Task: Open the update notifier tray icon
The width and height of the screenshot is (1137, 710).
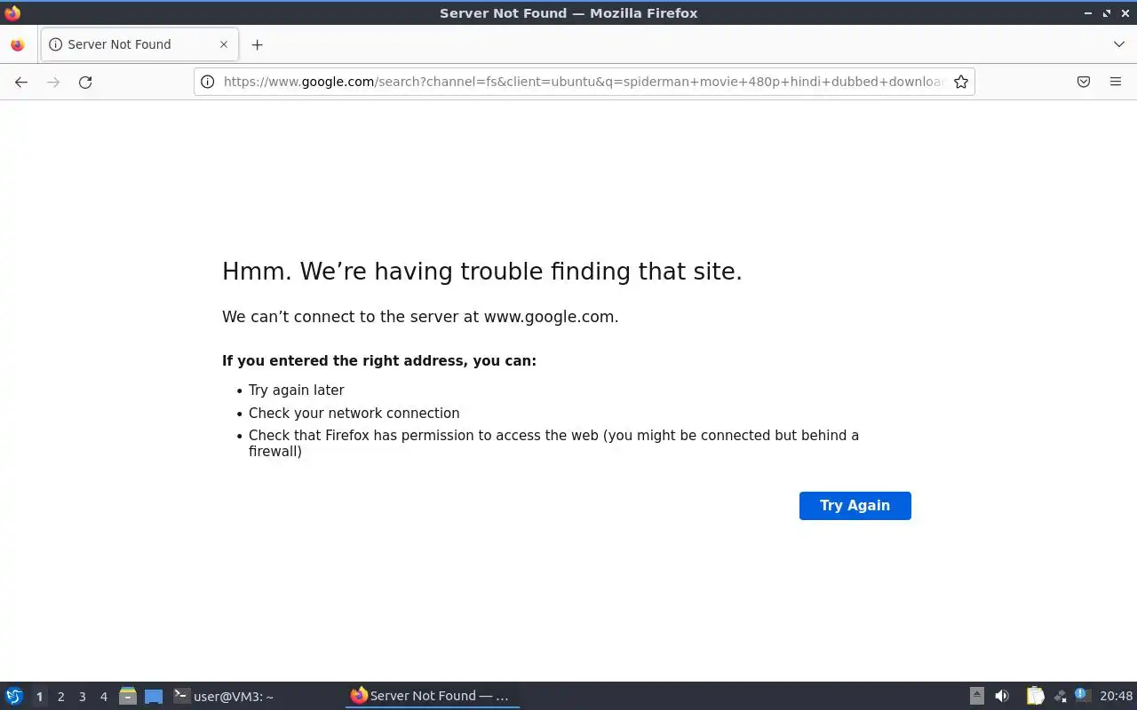Action: (x=1081, y=694)
